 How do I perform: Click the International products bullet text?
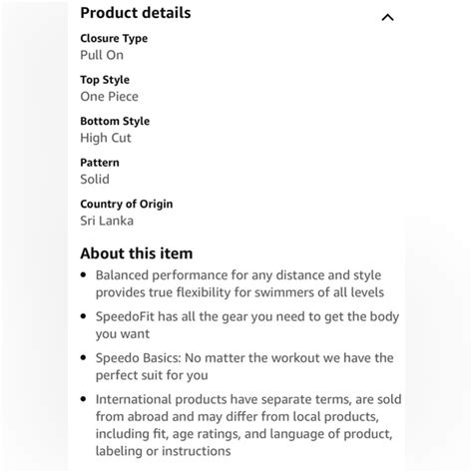click(248, 425)
